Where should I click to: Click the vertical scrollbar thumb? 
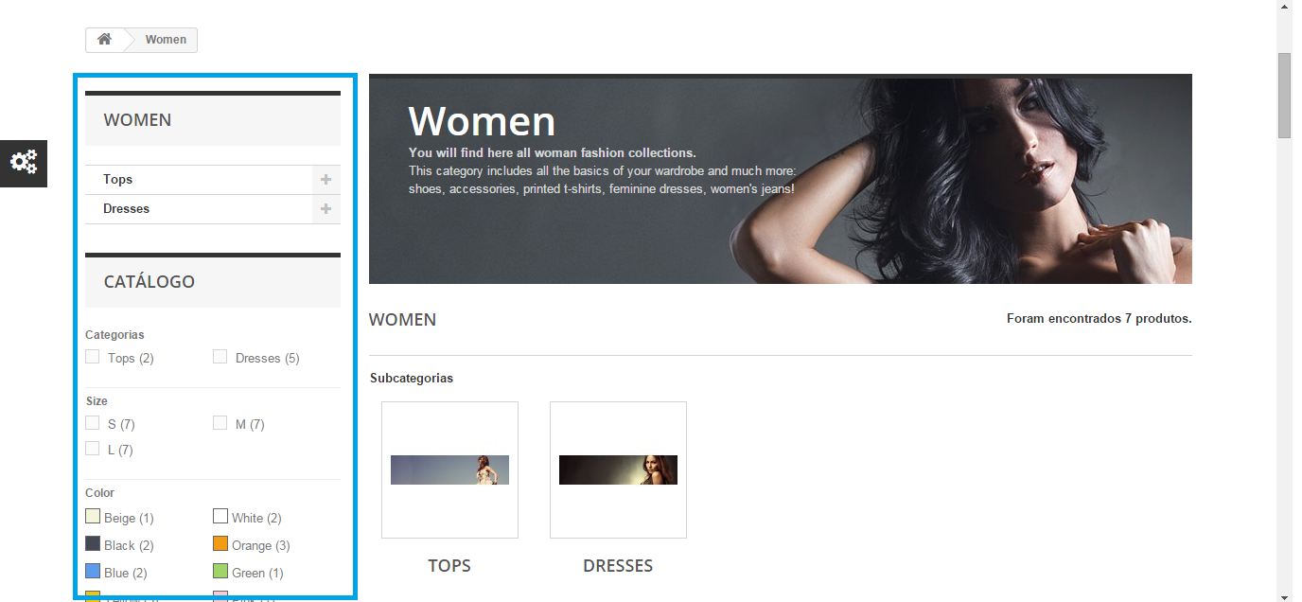tap(1284, 95)
